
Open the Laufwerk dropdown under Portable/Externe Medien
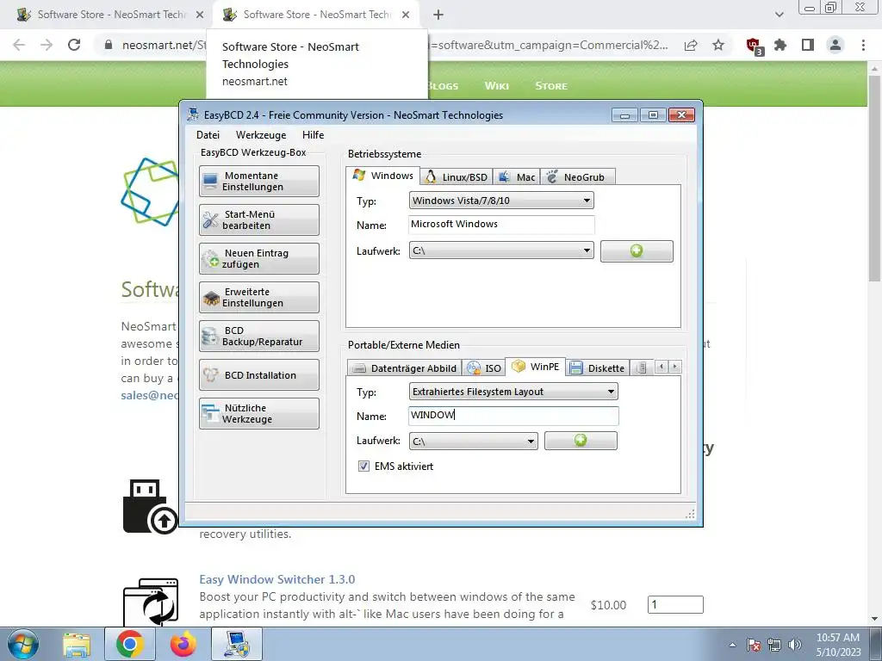(x=473, y=442)
